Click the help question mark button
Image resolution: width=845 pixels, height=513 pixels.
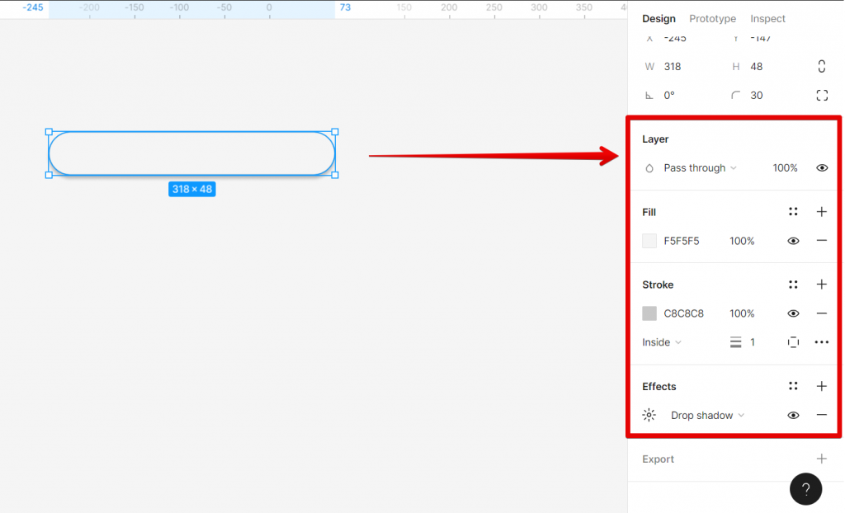806,489
